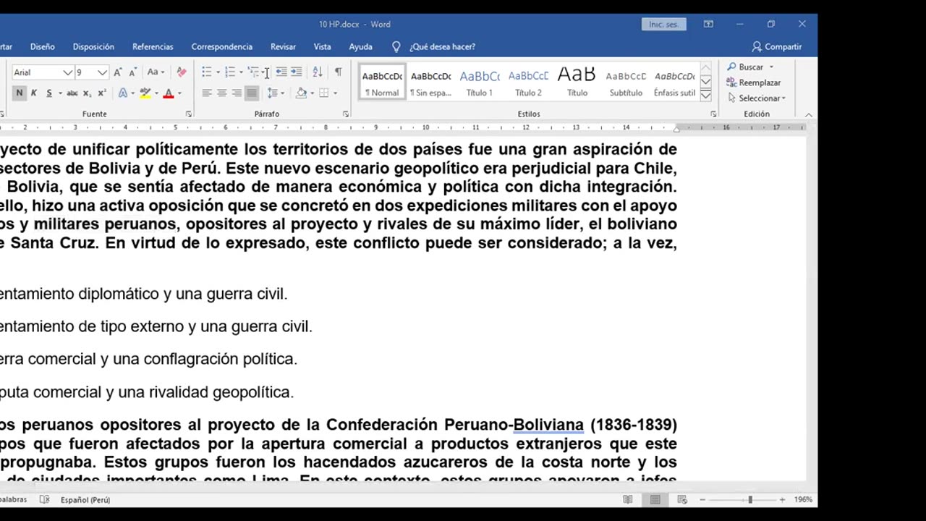The image size is (926, 521).
Task: Expand the Styles gallery with the More arrow
Action: tap(706, 96)
